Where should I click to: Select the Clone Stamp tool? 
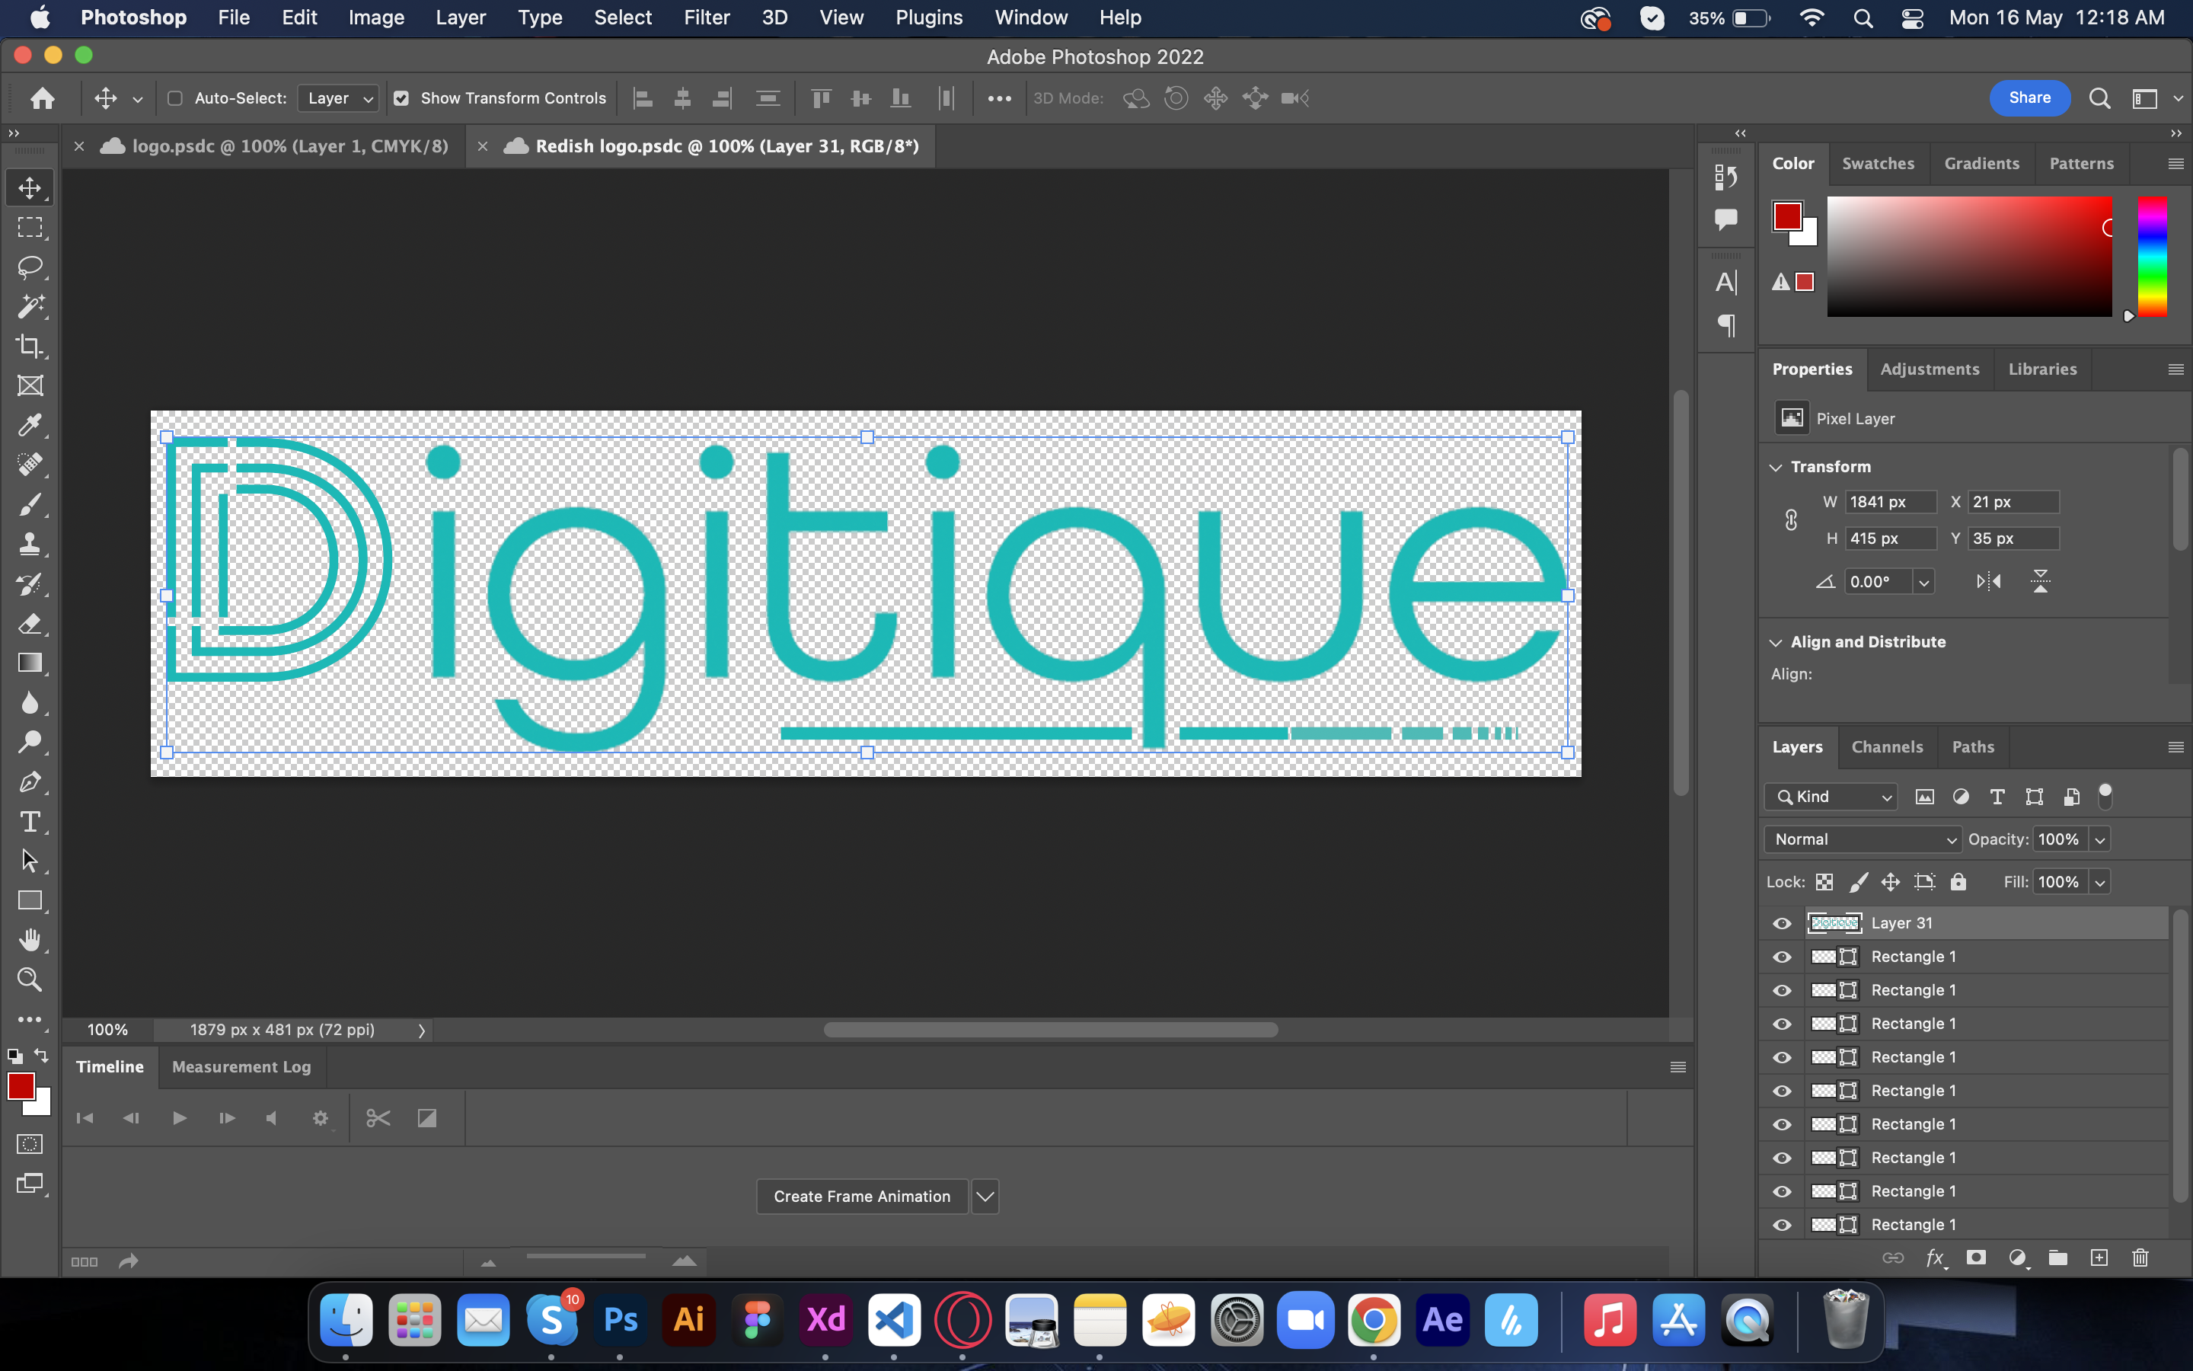pos(30,544)
